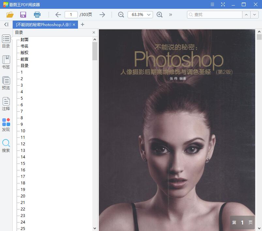Viewport: 262px width, 231px height.
Task: Find next match with down arrow
Action: point(254,15)
